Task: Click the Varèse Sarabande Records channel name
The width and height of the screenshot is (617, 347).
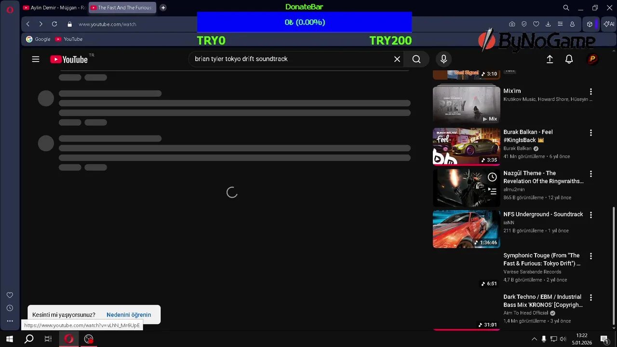Action: point(533,272)
